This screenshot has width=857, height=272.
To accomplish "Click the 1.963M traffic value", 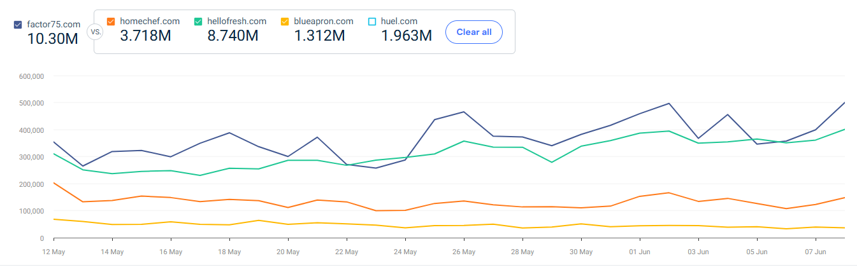I will tap(407, 36).
